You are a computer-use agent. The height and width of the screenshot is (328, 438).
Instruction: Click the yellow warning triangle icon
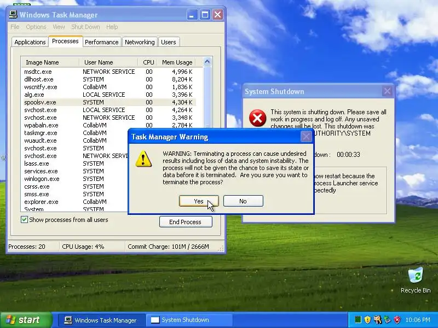click(143, 159)
